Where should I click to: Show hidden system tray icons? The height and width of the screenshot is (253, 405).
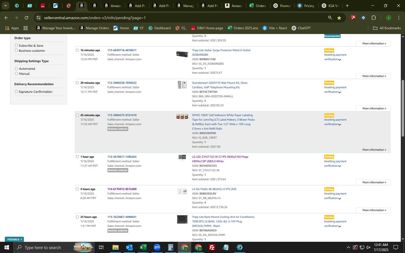[x=348, y=247]
